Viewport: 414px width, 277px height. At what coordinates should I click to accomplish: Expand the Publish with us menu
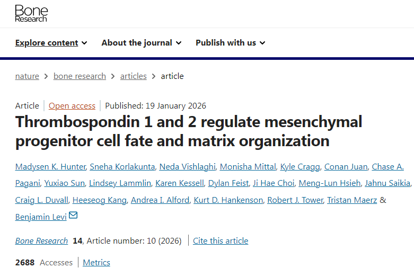click(230, 43)
